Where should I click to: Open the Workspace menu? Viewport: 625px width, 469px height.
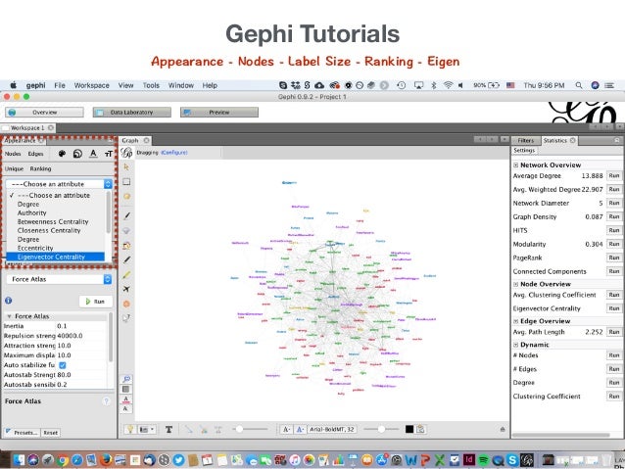pyautogui.click(x=92, y=85)
